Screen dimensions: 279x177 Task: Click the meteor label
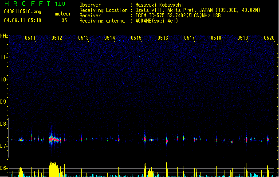63,14
